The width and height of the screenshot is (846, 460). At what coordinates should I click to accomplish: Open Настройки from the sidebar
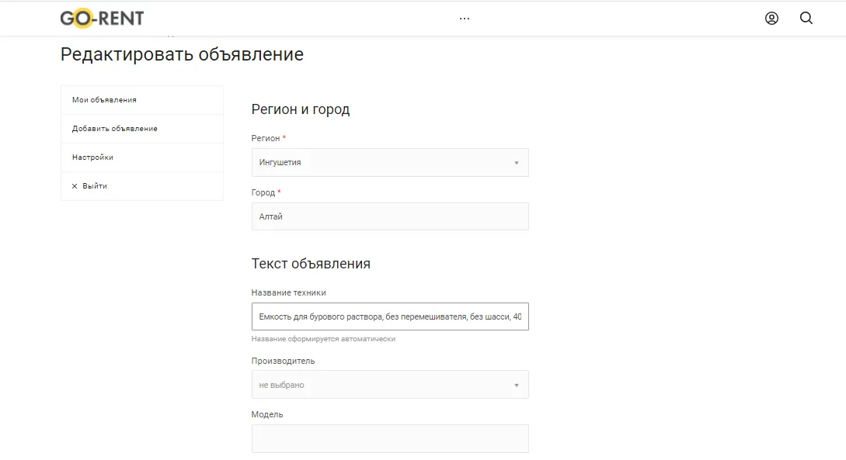92,157
